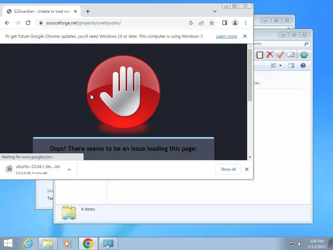This screenshot has width=333, height=250.
Task: Open the volume speaker tray icon
Action: point(300,243)
